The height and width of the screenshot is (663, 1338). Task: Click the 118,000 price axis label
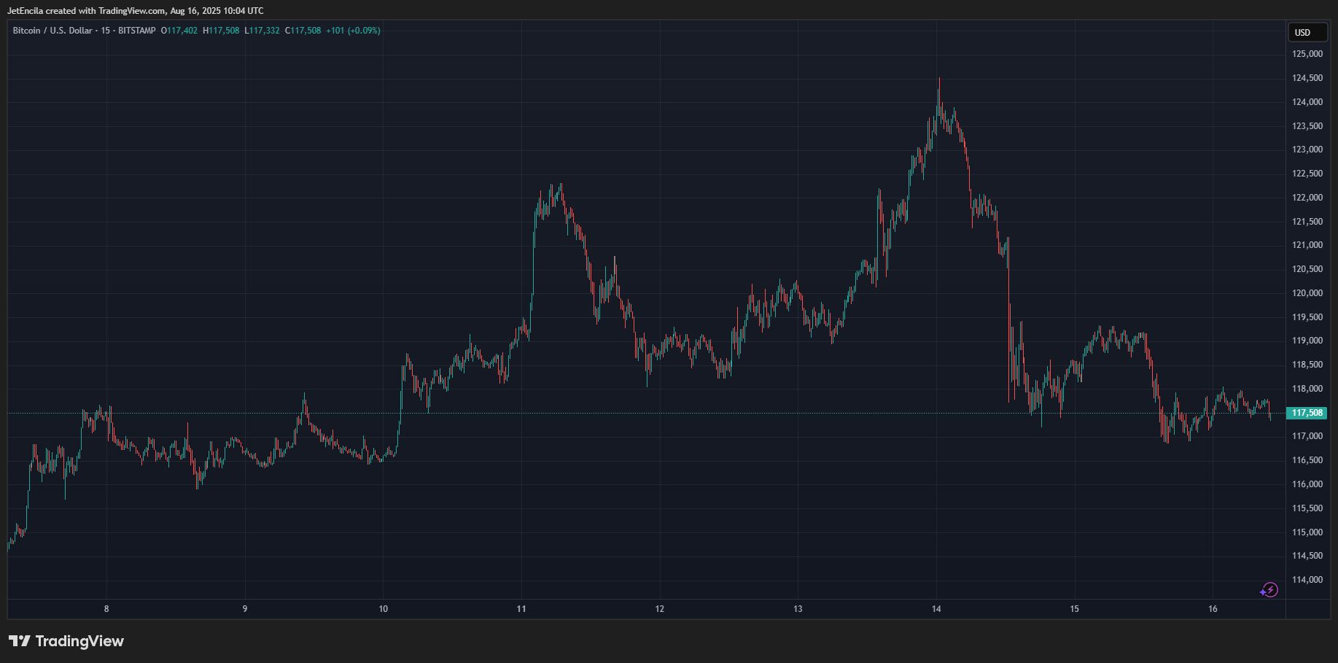point(1307,389)
